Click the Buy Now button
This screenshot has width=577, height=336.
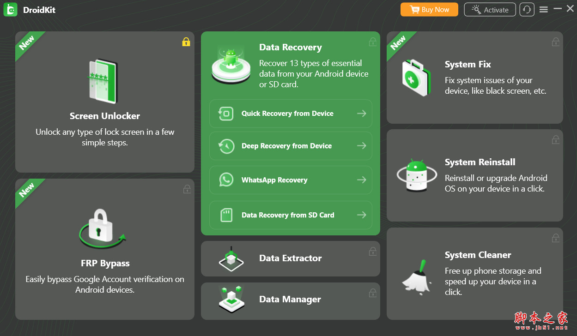(x=429, y=9)
